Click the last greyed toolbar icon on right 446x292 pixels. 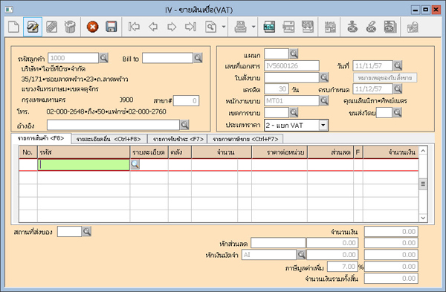[x=413, y=27]
